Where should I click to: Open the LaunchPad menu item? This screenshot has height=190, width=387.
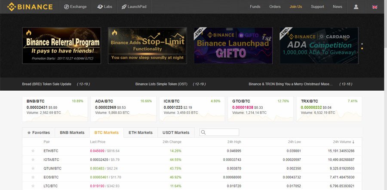pyautogui.click(x=134, y=6)
